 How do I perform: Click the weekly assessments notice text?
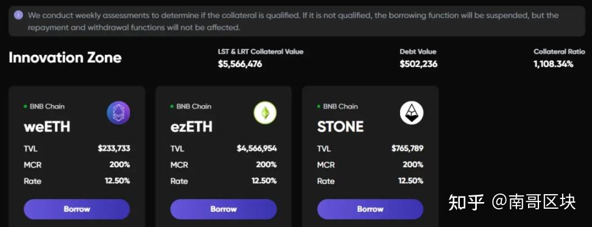[x=293, y=21]
